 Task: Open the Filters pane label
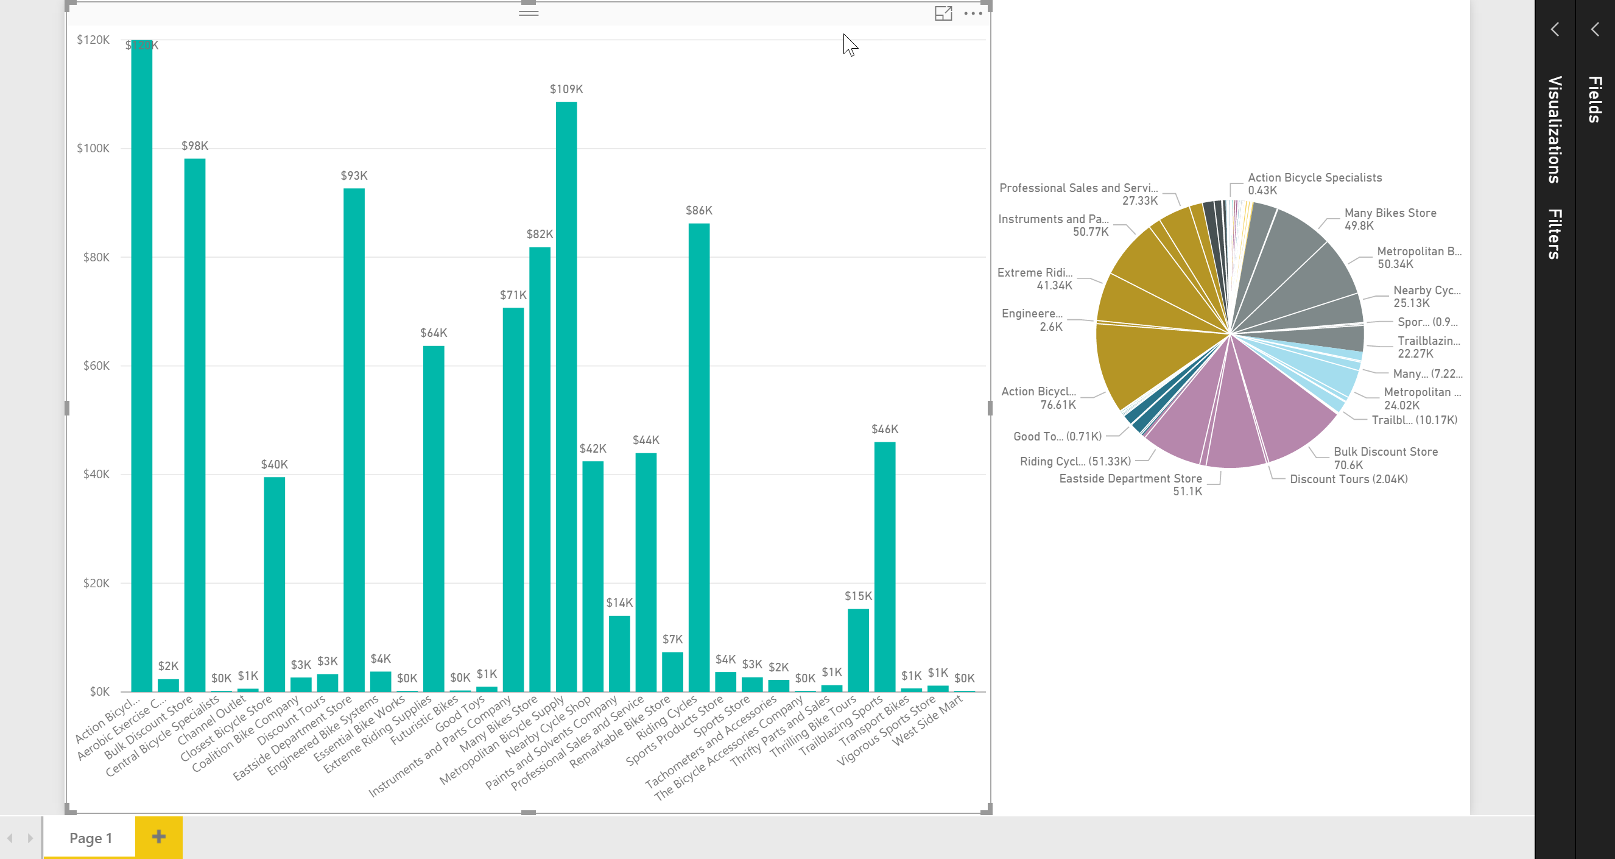click(1554, 234)
